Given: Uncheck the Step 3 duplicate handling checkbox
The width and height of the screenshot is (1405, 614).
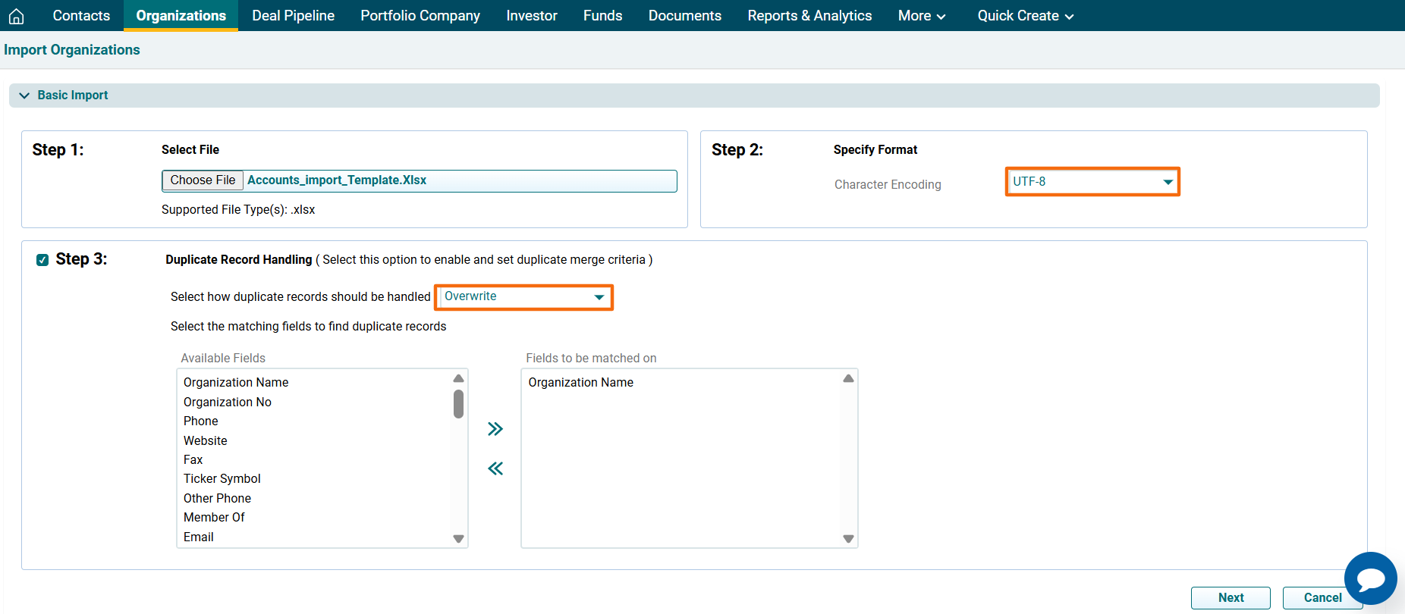Looking at the screenshot, I should (42, 260).
